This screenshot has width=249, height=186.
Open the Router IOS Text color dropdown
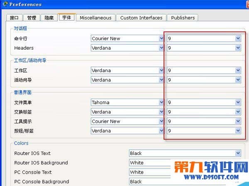238,153
